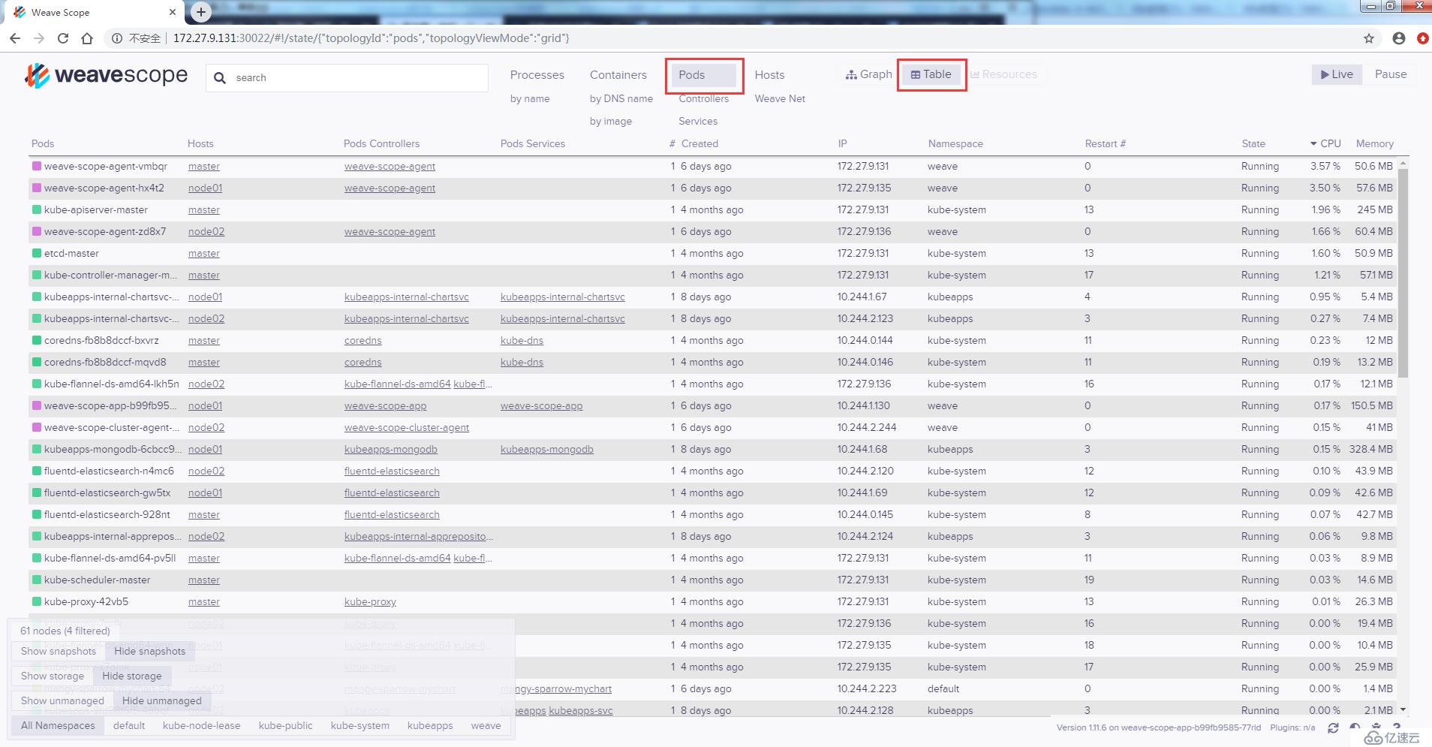1432x747 pixels.
Task: Click the table vertical scrollbar
Action: tap(1403, 273)
